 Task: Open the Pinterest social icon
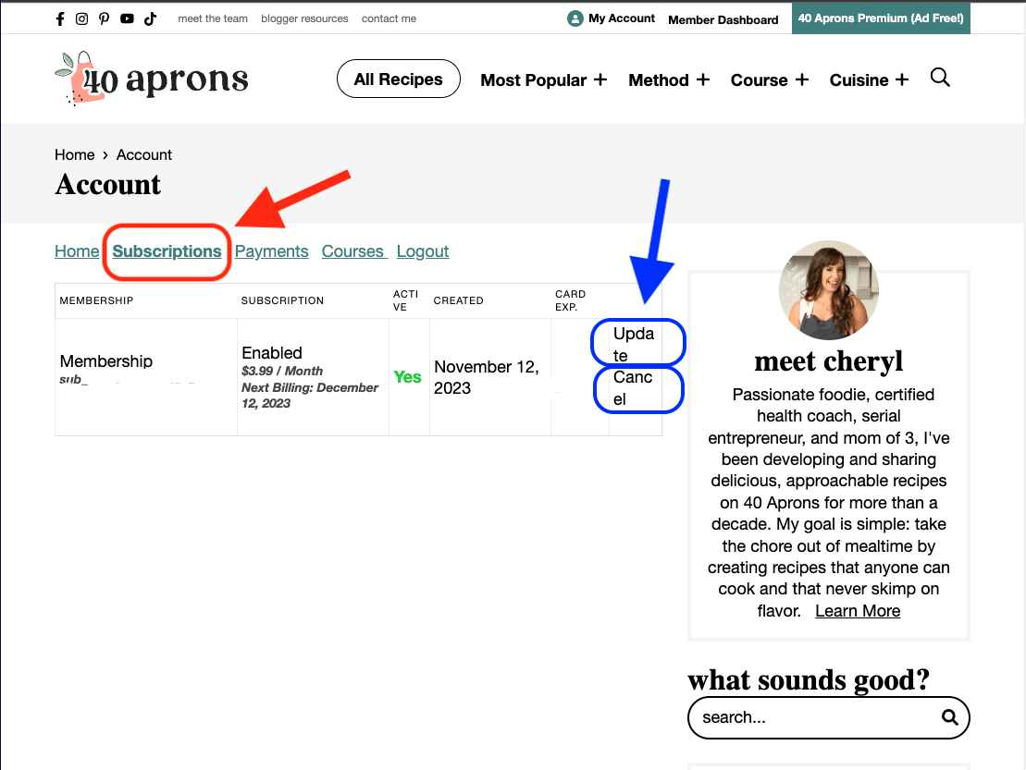coord(104,19)
